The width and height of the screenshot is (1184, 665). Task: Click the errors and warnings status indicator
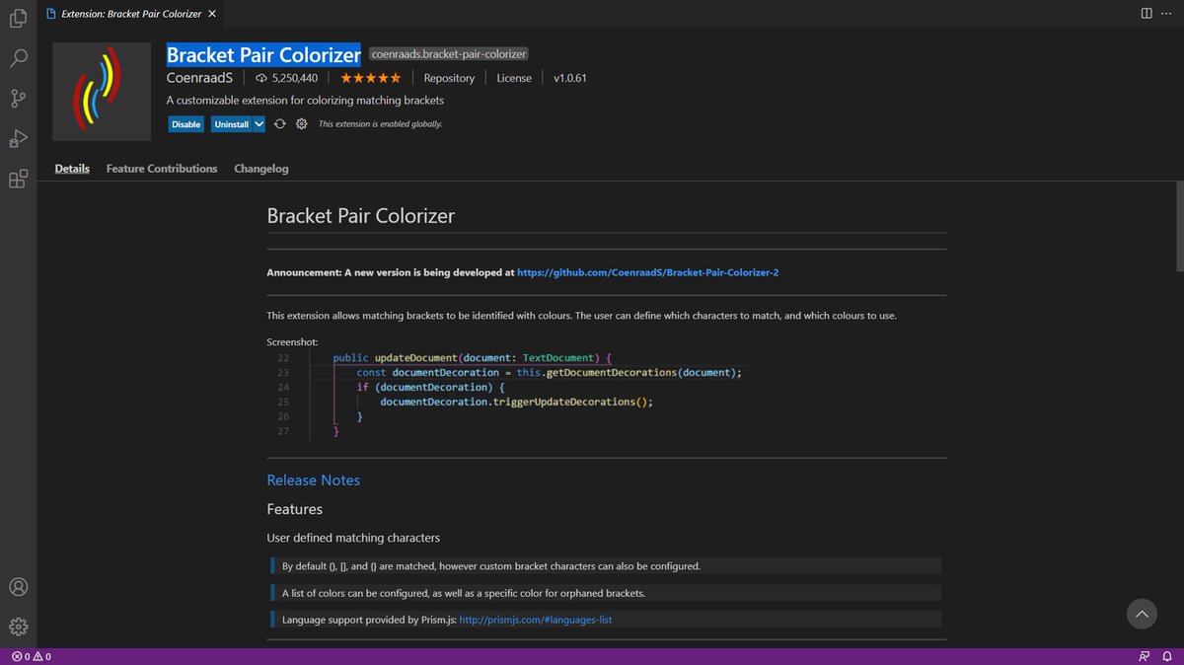click(x=32, y=656)
